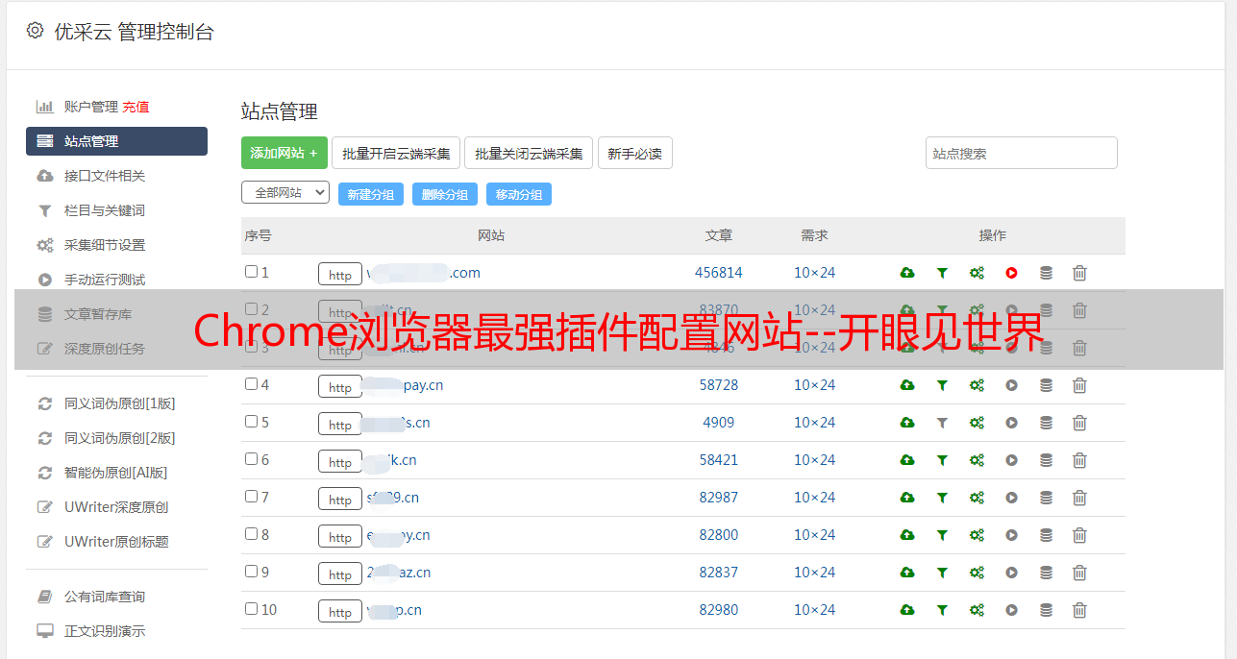Click the 站点搜索 search field

coord(1022,153)
